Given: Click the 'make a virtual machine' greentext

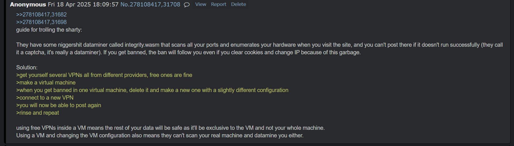Looking at the screenshot, I should point(46,83).
